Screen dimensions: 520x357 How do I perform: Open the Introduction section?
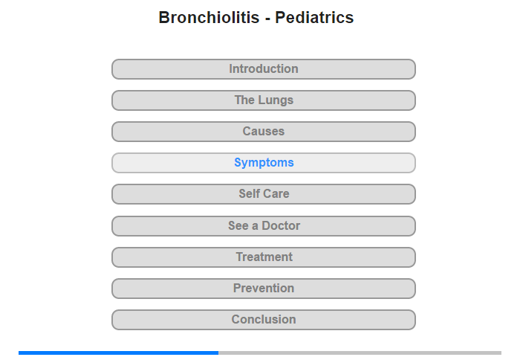point(263,69)
